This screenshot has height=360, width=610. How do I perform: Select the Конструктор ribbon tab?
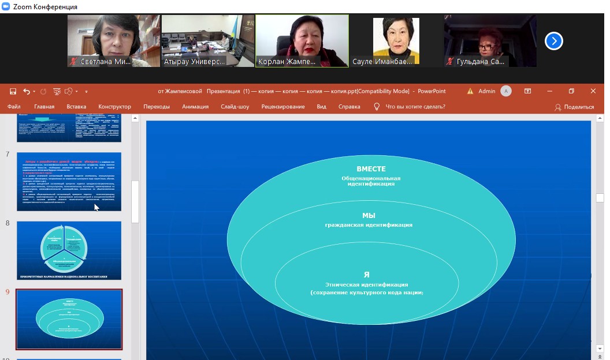tap(115, 106)
